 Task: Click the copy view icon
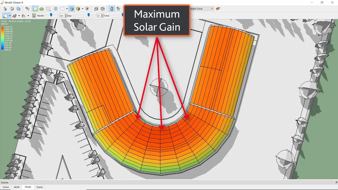18,9
